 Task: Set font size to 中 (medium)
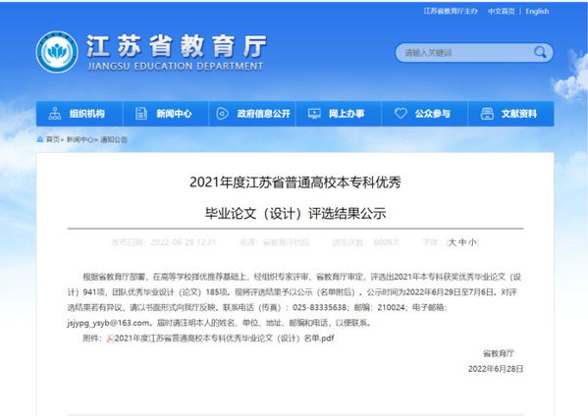click(x=462, y=242)
